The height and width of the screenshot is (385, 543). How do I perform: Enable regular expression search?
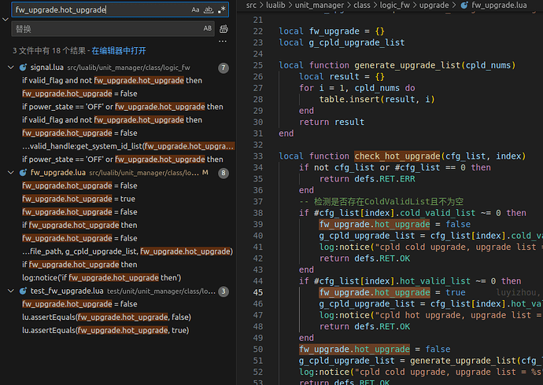(222, 10)
